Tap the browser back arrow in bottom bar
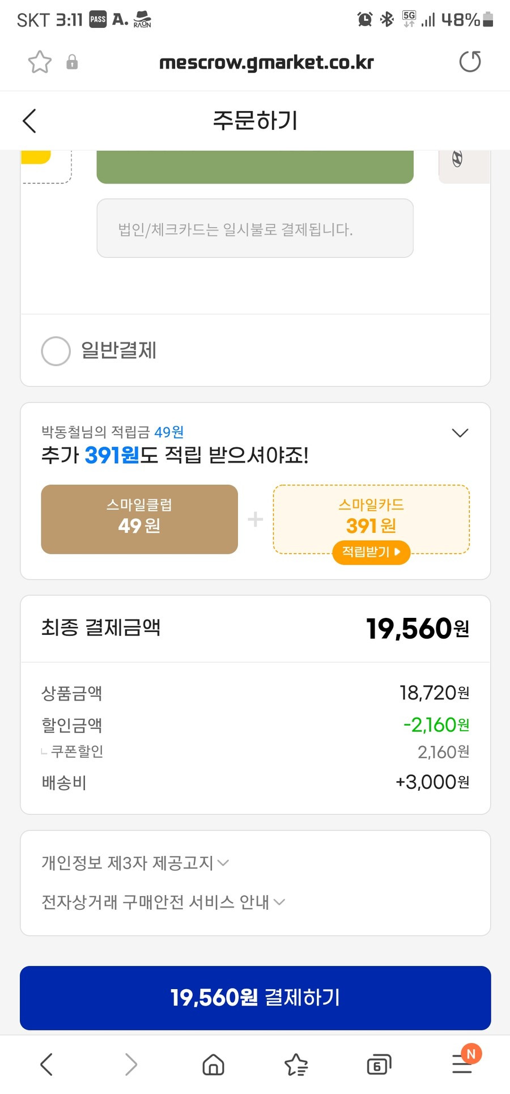 (x=46, y=1064)
